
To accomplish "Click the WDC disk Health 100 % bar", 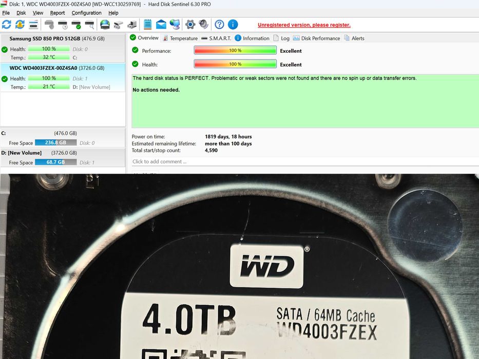I will [49, 78].
